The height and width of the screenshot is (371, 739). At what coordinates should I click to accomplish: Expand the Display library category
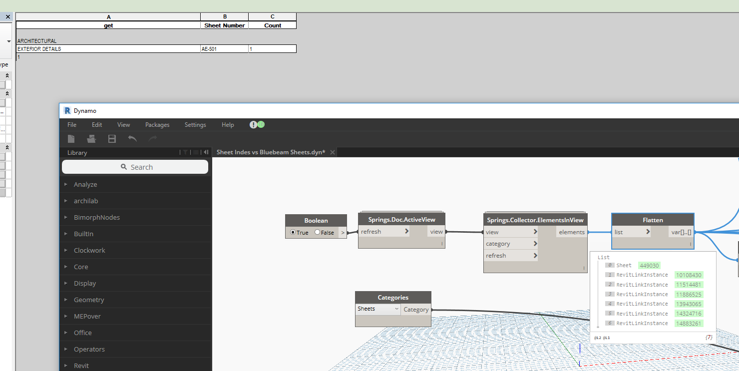coord(66,283)
